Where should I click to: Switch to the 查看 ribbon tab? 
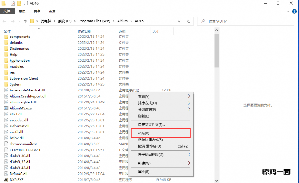click(x=52, y=11)
